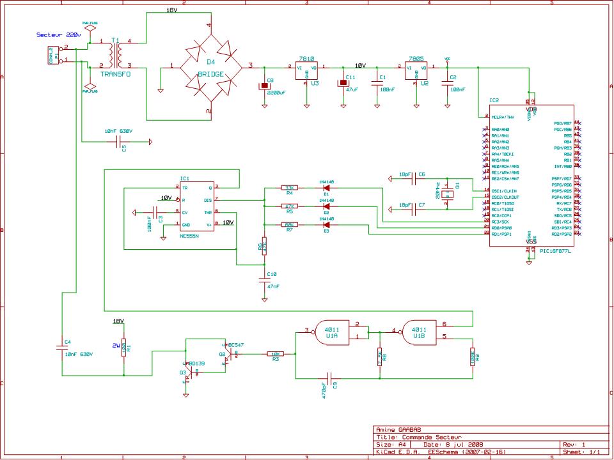Click the crystal Q1 symbol
614x460 pixels.
pos(447,194)
